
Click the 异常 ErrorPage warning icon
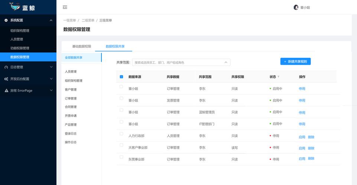[x=6, y=91]
